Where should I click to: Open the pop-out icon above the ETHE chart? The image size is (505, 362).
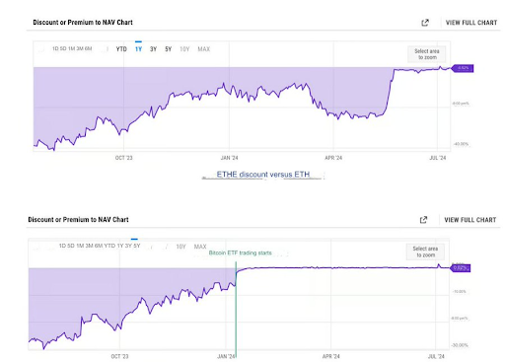(425, 23)
